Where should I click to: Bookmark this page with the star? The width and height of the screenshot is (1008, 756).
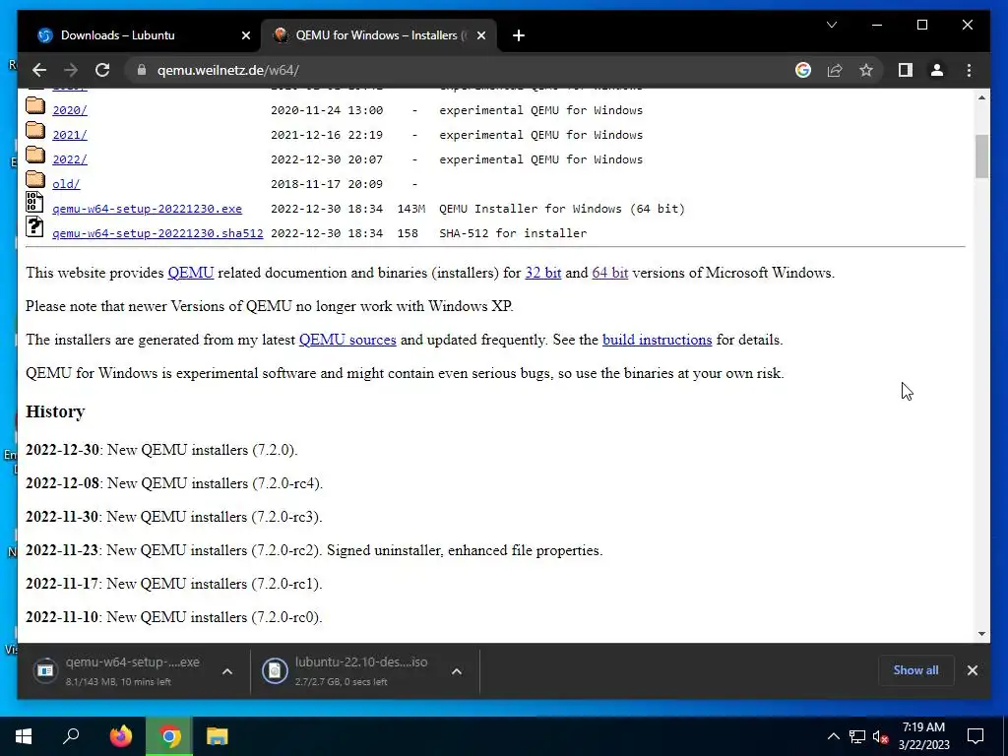coord(866,70)
